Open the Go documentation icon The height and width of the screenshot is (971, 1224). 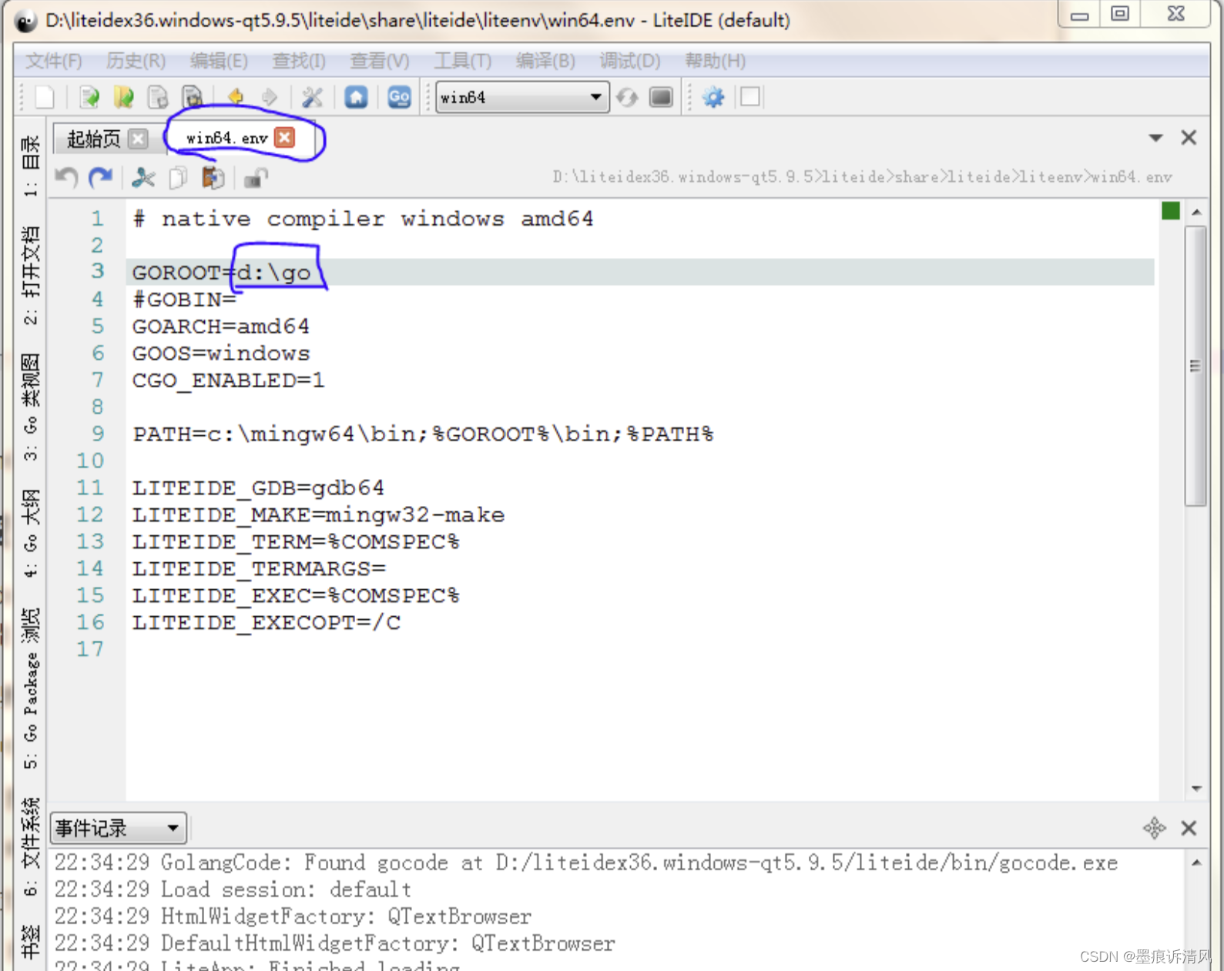click(x=399, y=97)
